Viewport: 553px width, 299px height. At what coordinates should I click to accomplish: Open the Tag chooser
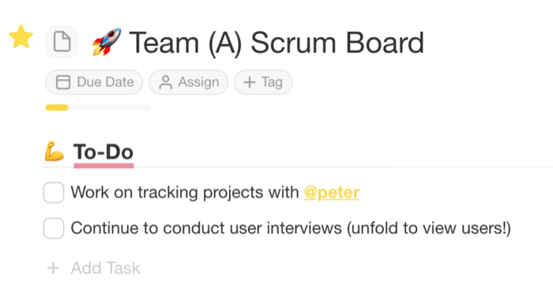coord(263,82)
